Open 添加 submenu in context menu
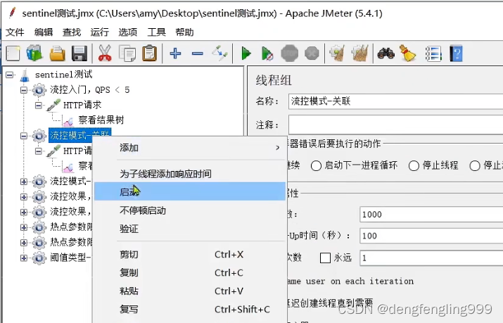This screenshot has height=323, width=503. click(x=190, y=148)
